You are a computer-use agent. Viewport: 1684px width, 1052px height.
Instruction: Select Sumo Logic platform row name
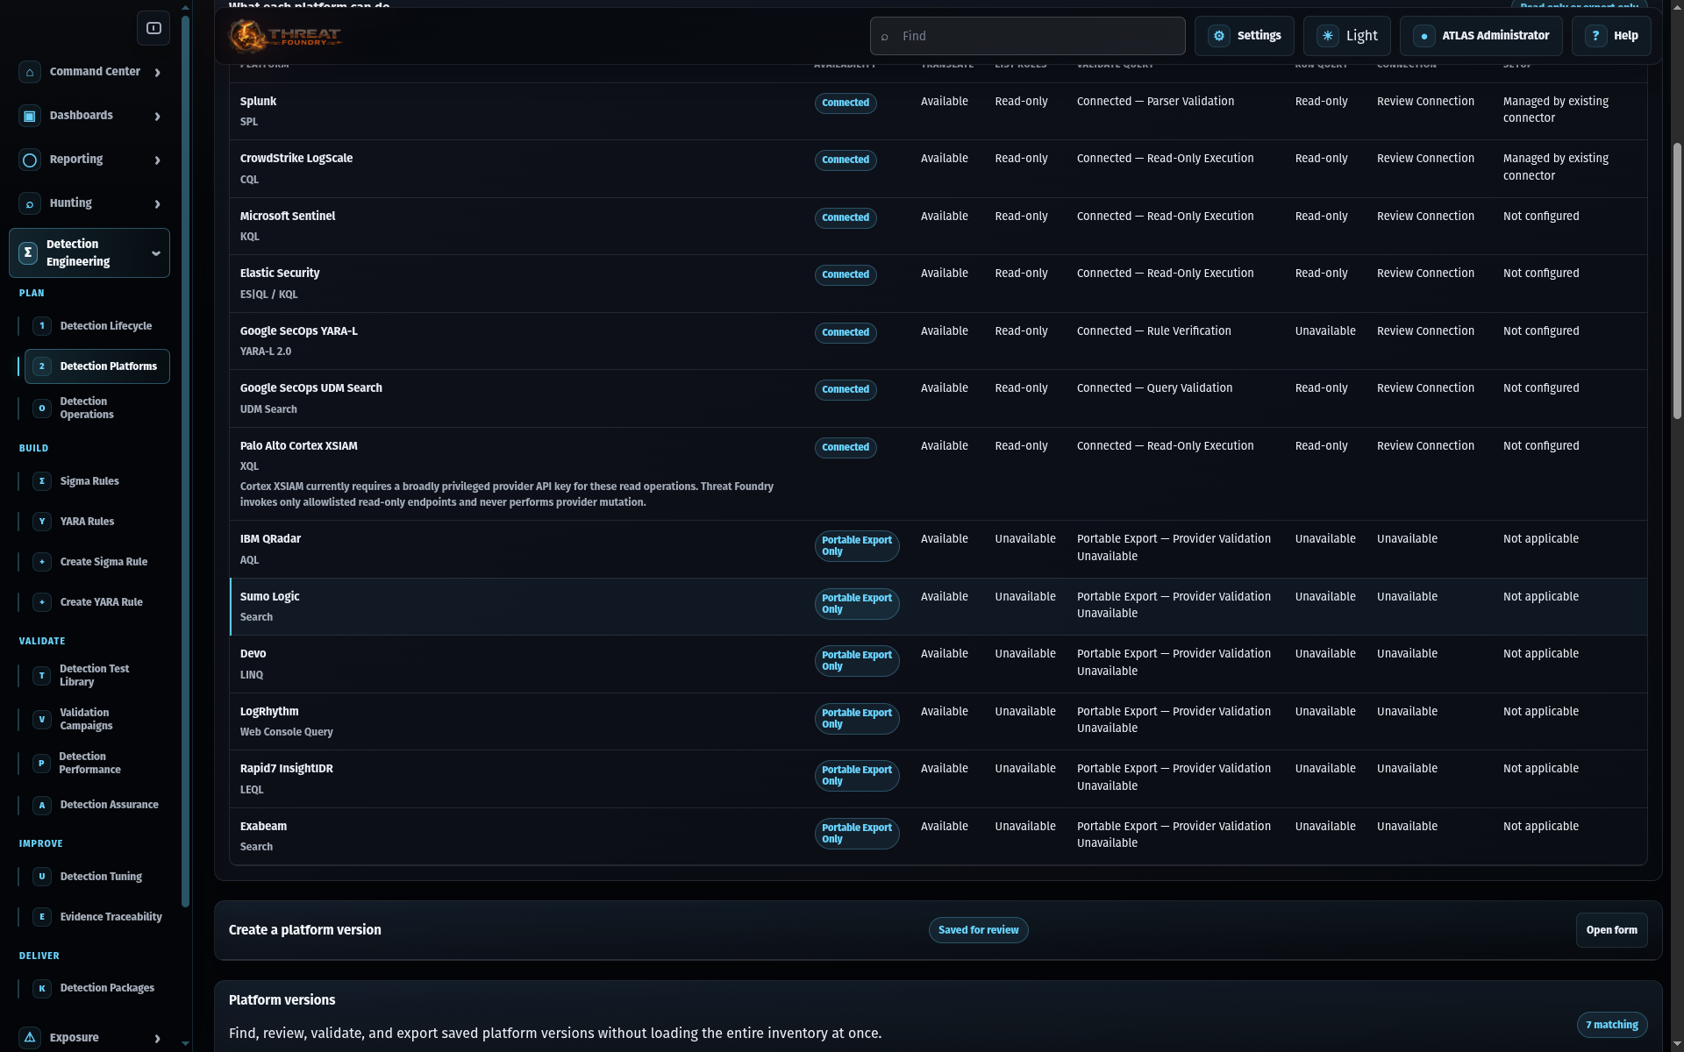[269, 597]
